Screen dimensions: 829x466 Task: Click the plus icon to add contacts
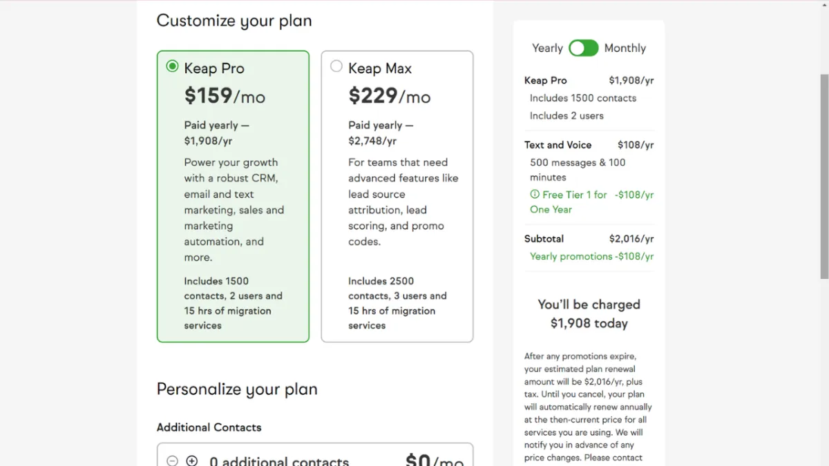click(192, 460)
